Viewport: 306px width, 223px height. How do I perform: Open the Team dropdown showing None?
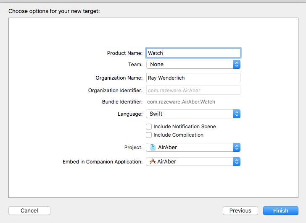coord(190,65)
